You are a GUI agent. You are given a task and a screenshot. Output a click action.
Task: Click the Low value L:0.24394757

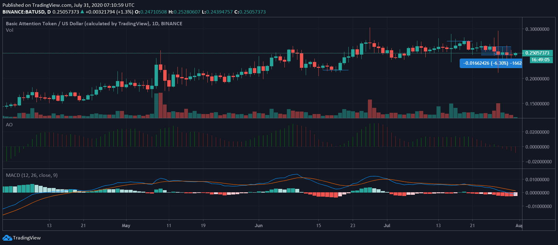[x=217, y=12]
